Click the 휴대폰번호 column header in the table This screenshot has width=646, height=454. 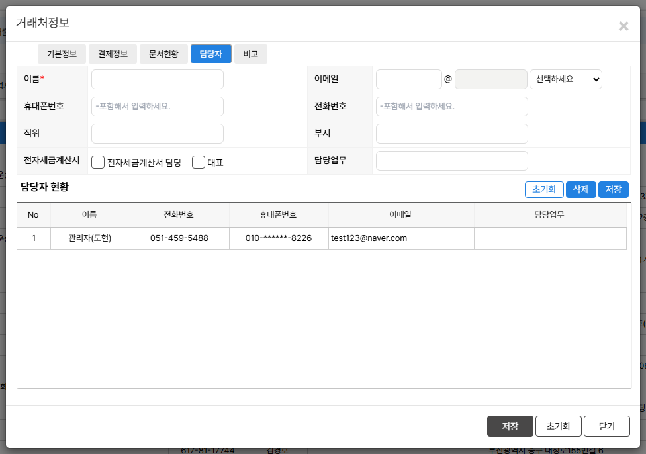click(279, 215)
